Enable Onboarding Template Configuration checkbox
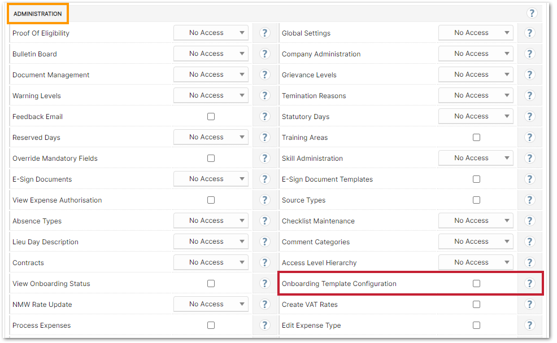The height and width of the screenshot is (343, 557). (476, 284)
